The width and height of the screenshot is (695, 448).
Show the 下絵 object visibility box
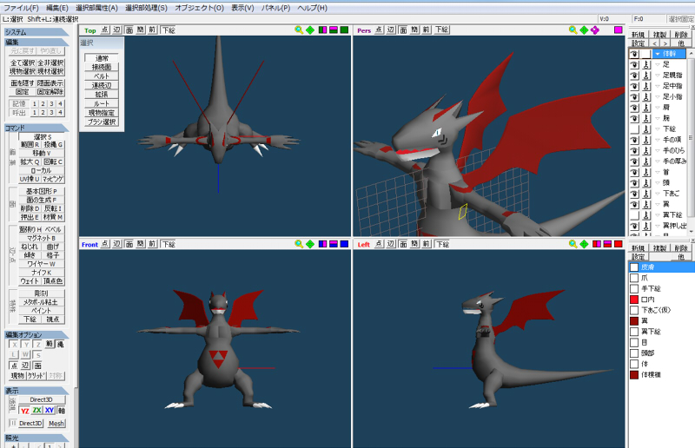634,129
